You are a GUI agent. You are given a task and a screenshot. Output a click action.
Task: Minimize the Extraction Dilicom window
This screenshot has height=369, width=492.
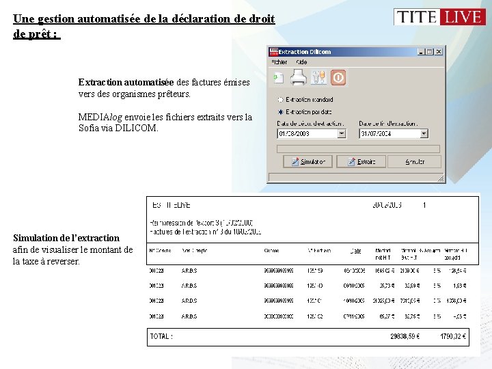click(x=421, y=52)
